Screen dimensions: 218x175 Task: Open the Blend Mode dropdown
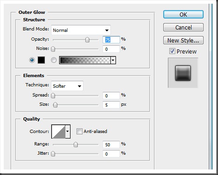[x=81, y=30]
